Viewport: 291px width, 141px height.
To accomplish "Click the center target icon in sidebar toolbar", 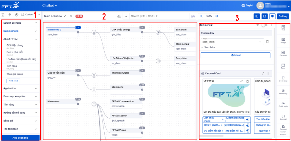I will click(x=17, y=14).
